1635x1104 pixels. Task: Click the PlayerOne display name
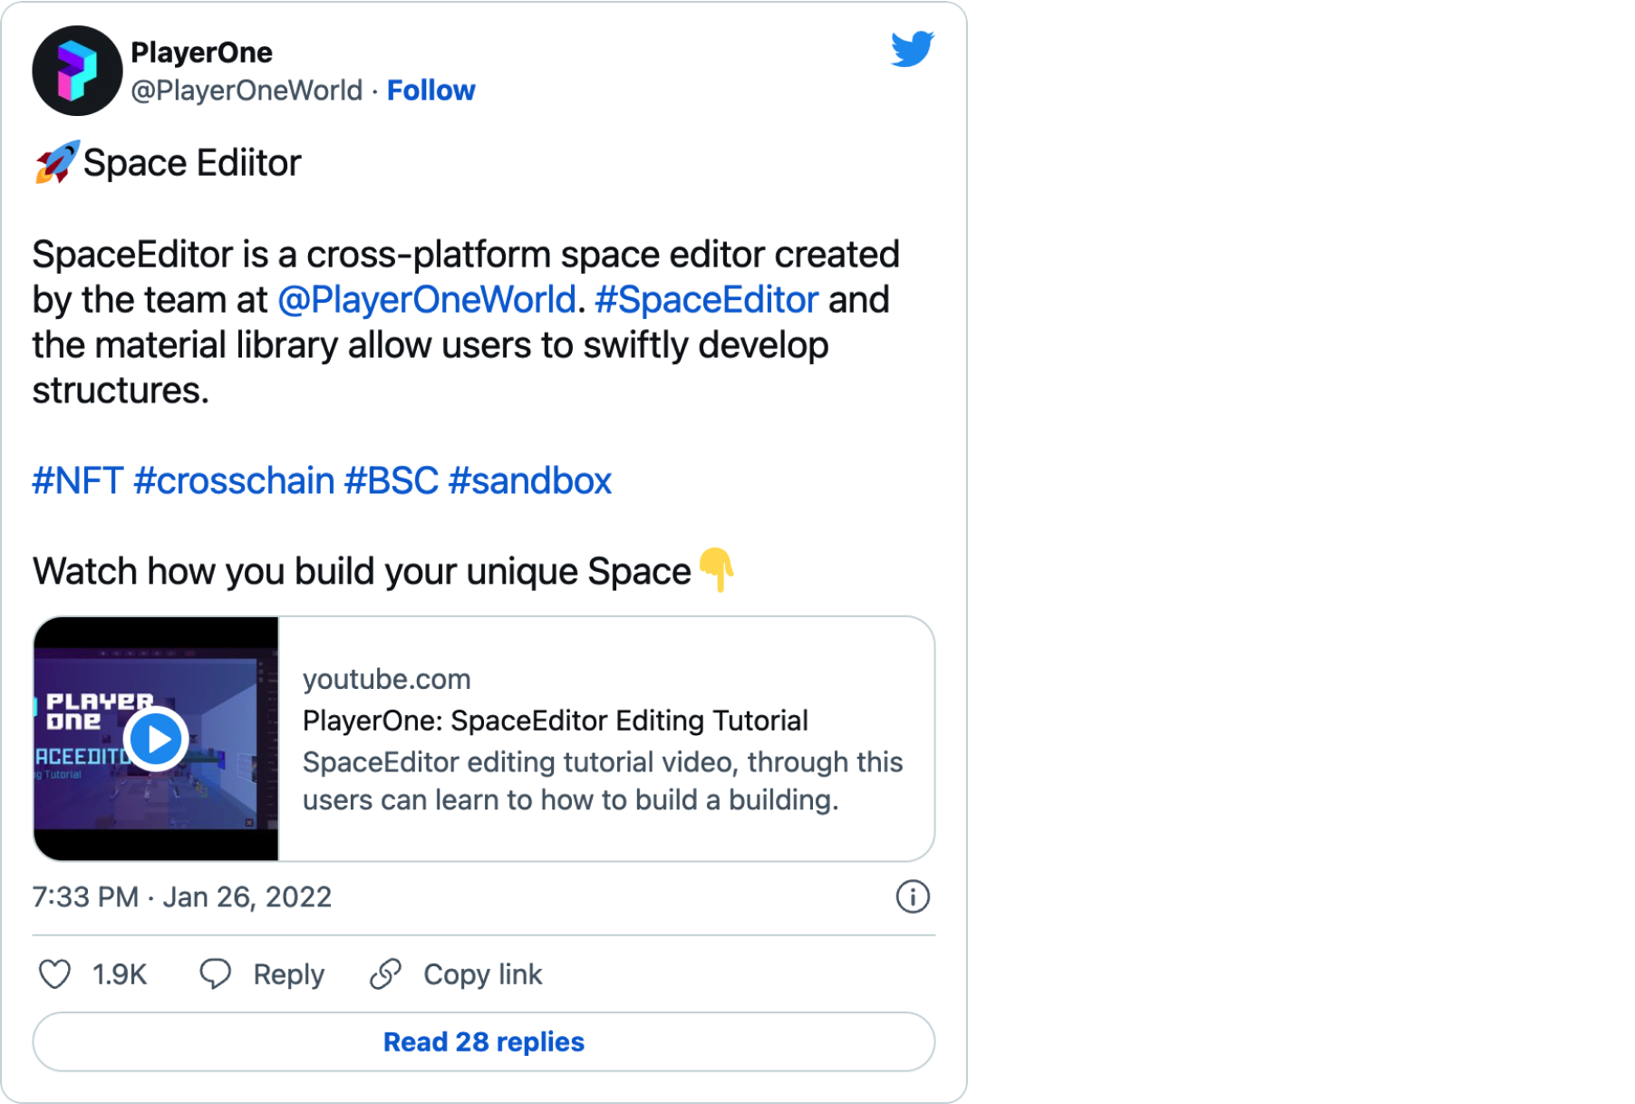[x=201, y=53]
